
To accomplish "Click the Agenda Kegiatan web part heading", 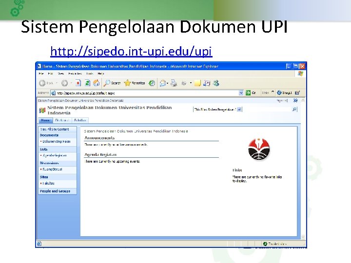I will click(100, 154).
